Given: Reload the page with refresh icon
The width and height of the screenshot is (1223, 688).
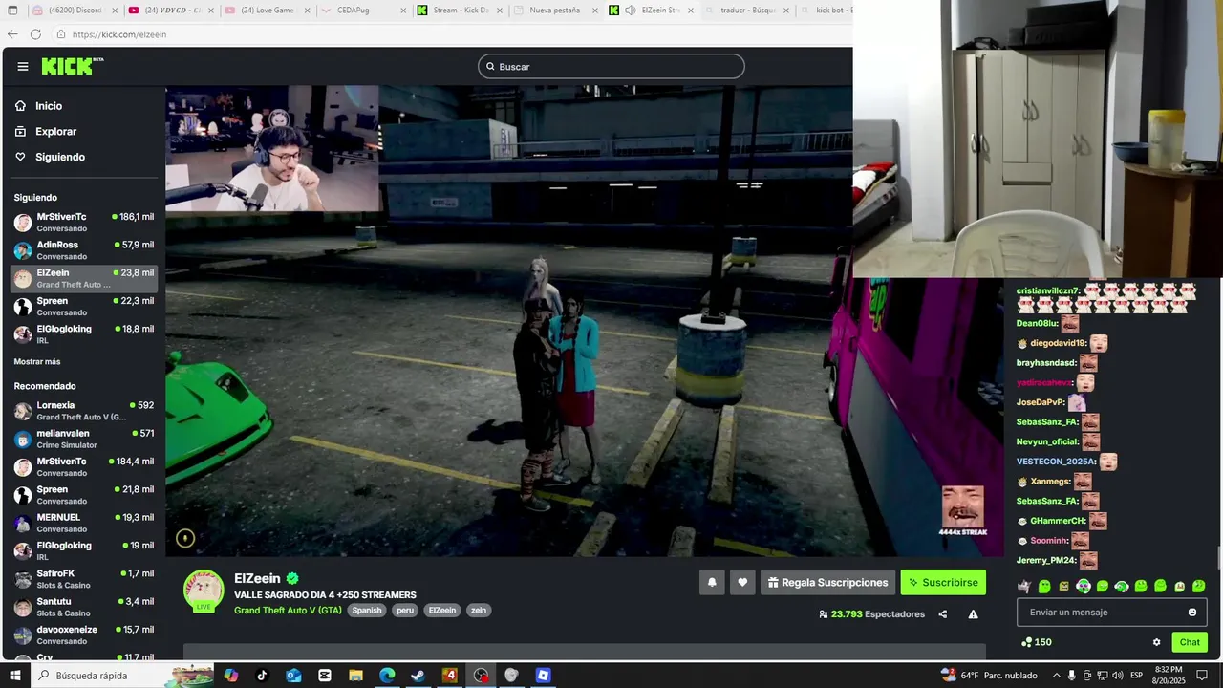Looking at the screenshot, I should pos(35,34).
